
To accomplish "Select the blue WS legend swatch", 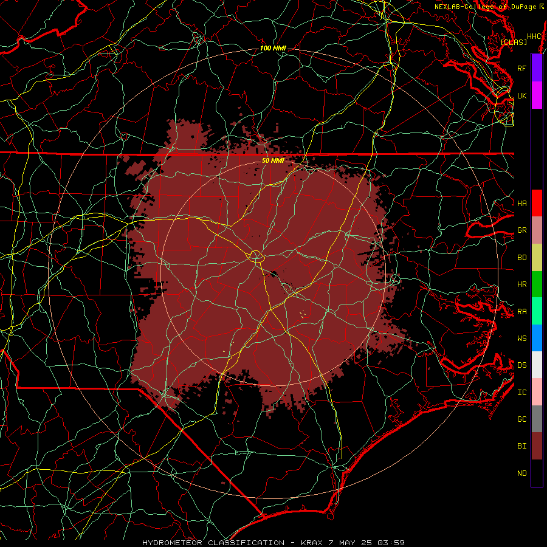I will pos(537,338).
